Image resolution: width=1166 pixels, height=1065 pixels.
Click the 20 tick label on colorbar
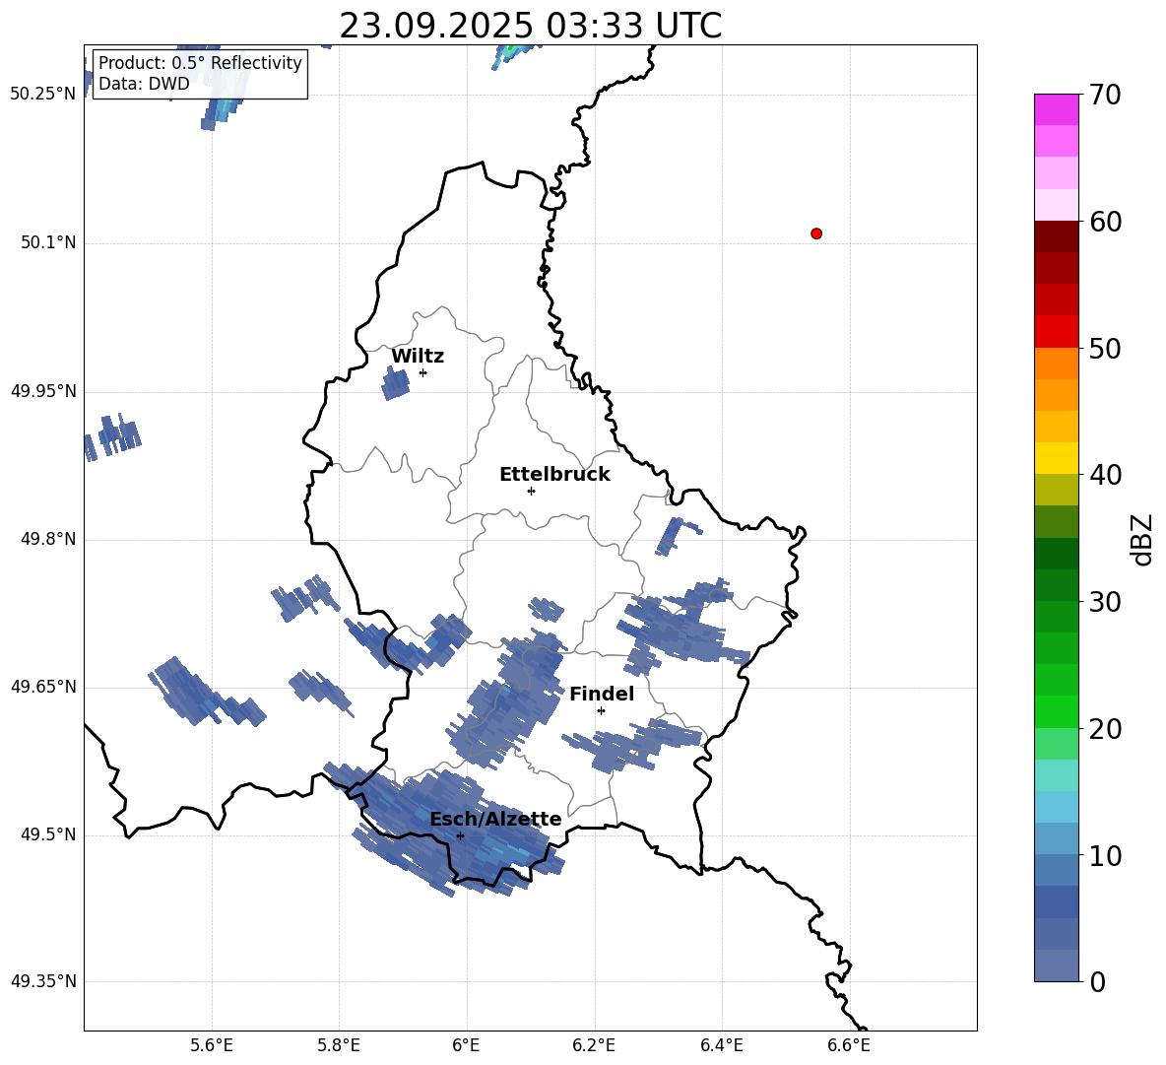pos(1105,729)
